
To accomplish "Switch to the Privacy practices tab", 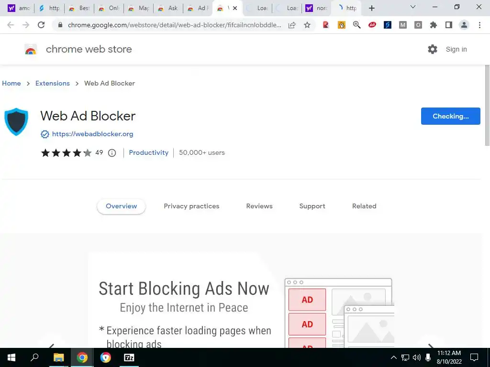I will (x=191, y=206).
